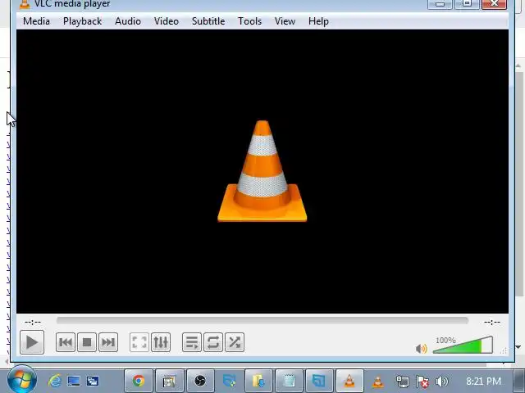The image size is (525, 393).
Task: Open the Media menu
Action: coord(36,21)
